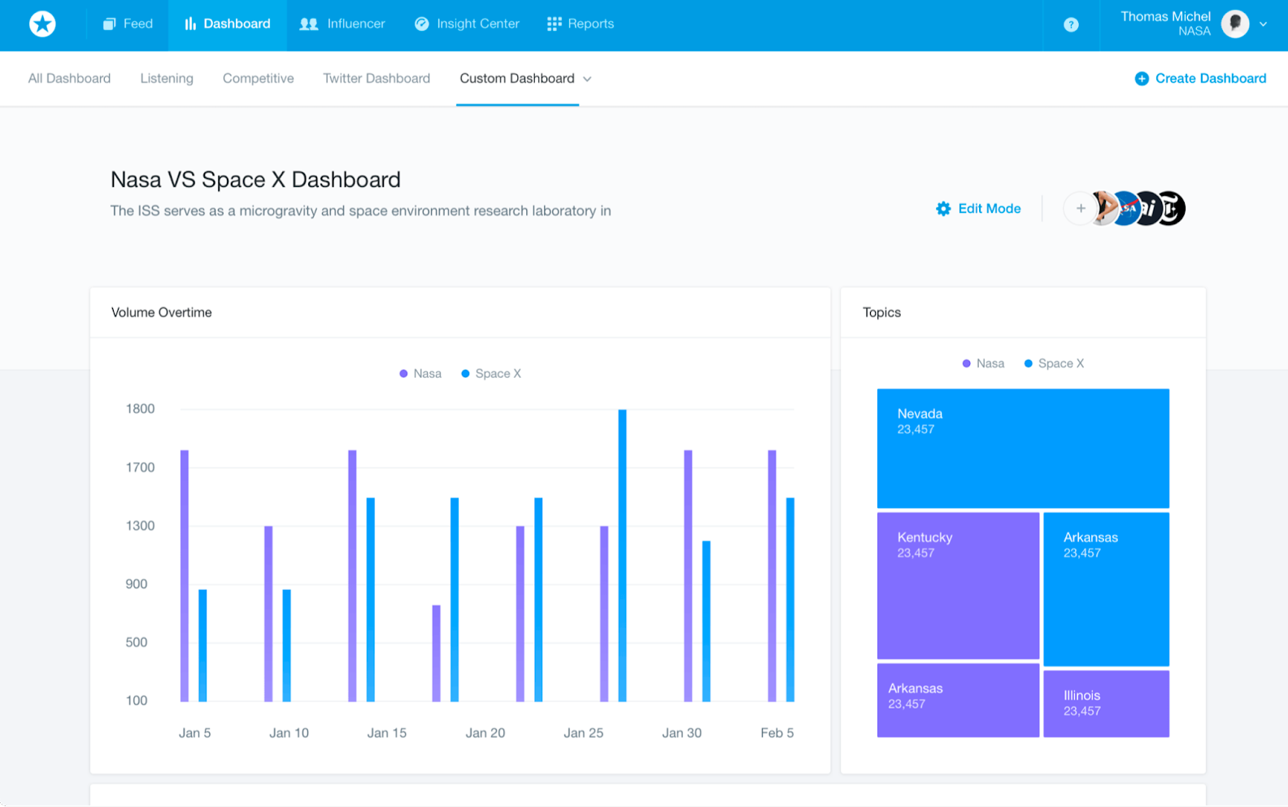Open the Twitter Dashboard tab
The height and width of the screenshot is (807, 1288).
[376, 79]
